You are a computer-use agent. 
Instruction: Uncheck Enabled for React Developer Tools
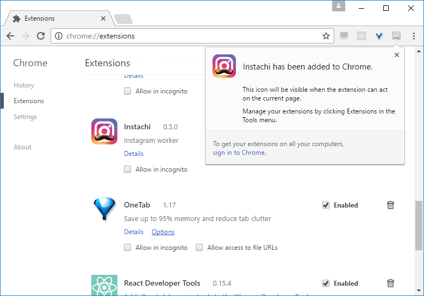pos(326,284)
